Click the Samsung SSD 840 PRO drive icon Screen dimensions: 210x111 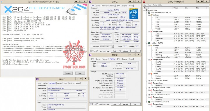(x=149, y=88)
